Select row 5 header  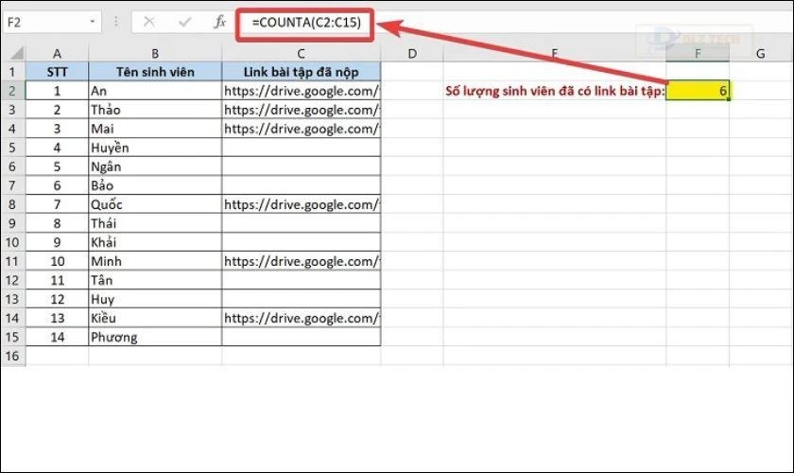point(12,148)
